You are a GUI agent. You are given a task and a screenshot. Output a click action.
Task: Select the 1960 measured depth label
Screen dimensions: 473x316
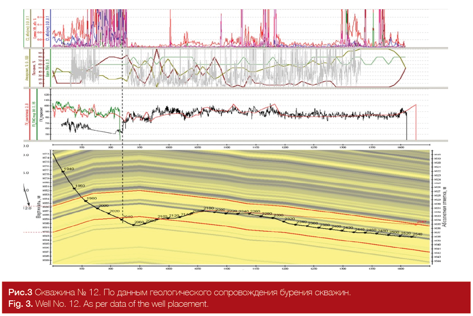80,186
